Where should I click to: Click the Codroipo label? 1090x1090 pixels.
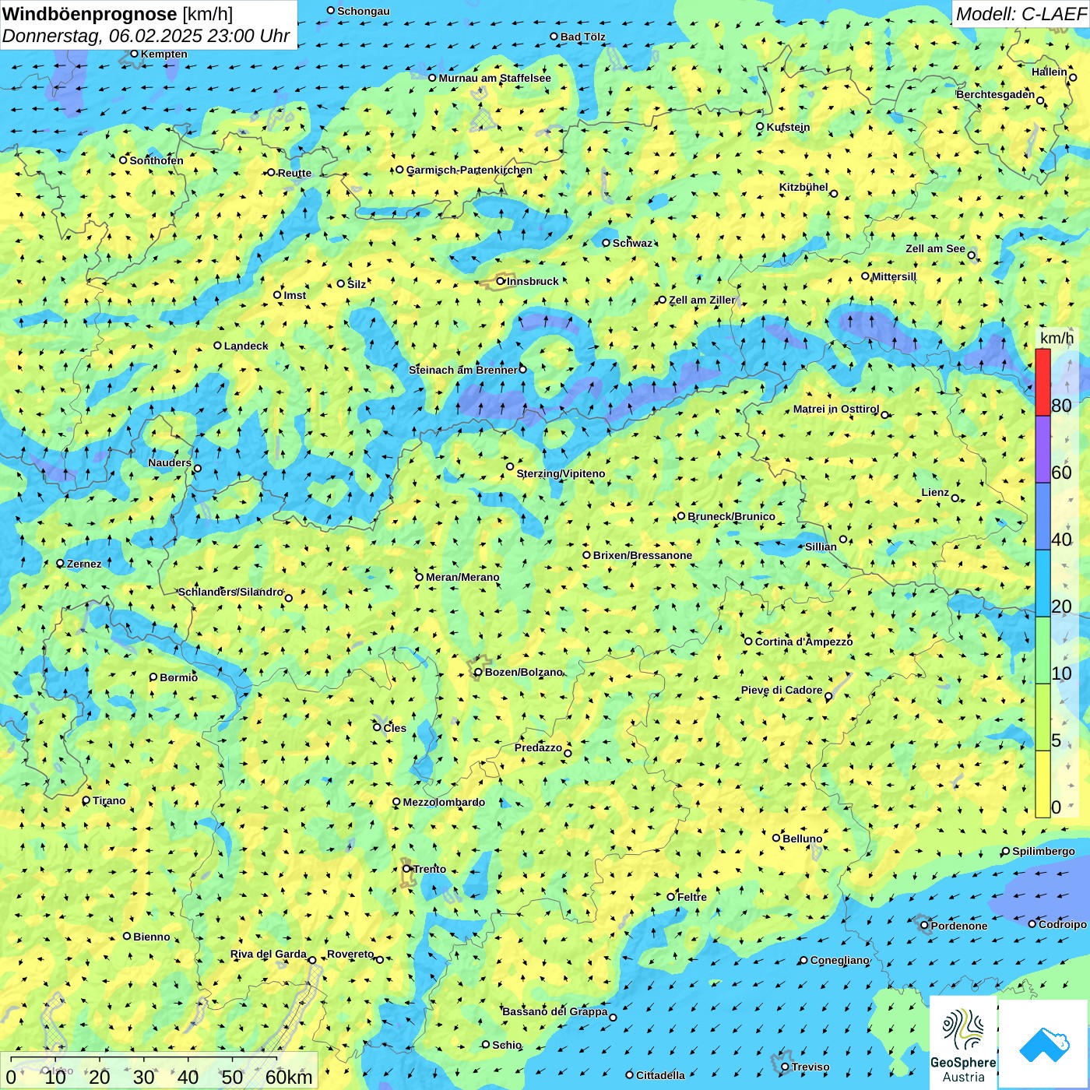click(1062, 924)
